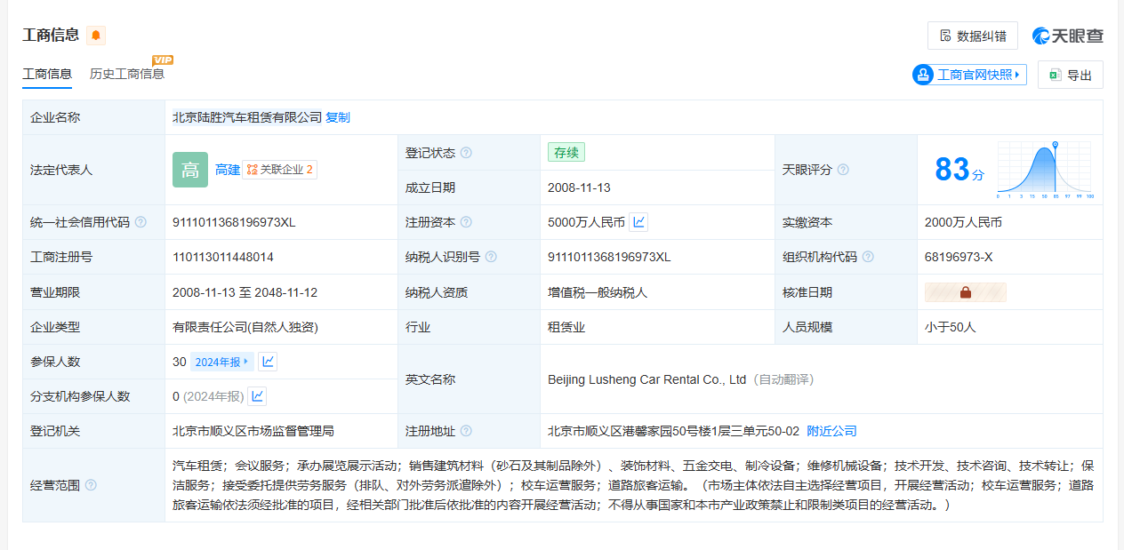The image size is (1124, 550).
Task: Open chart icon for branch insured count
Action: pyautogui.click(x=257, y=396)
